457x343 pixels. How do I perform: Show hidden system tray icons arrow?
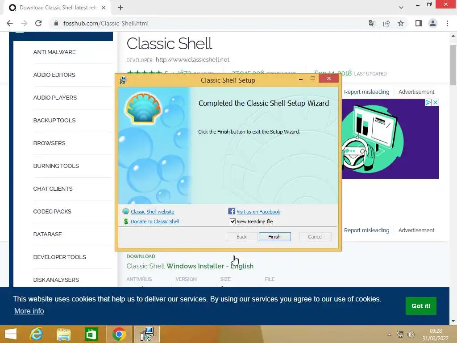[x=389, y=335]
